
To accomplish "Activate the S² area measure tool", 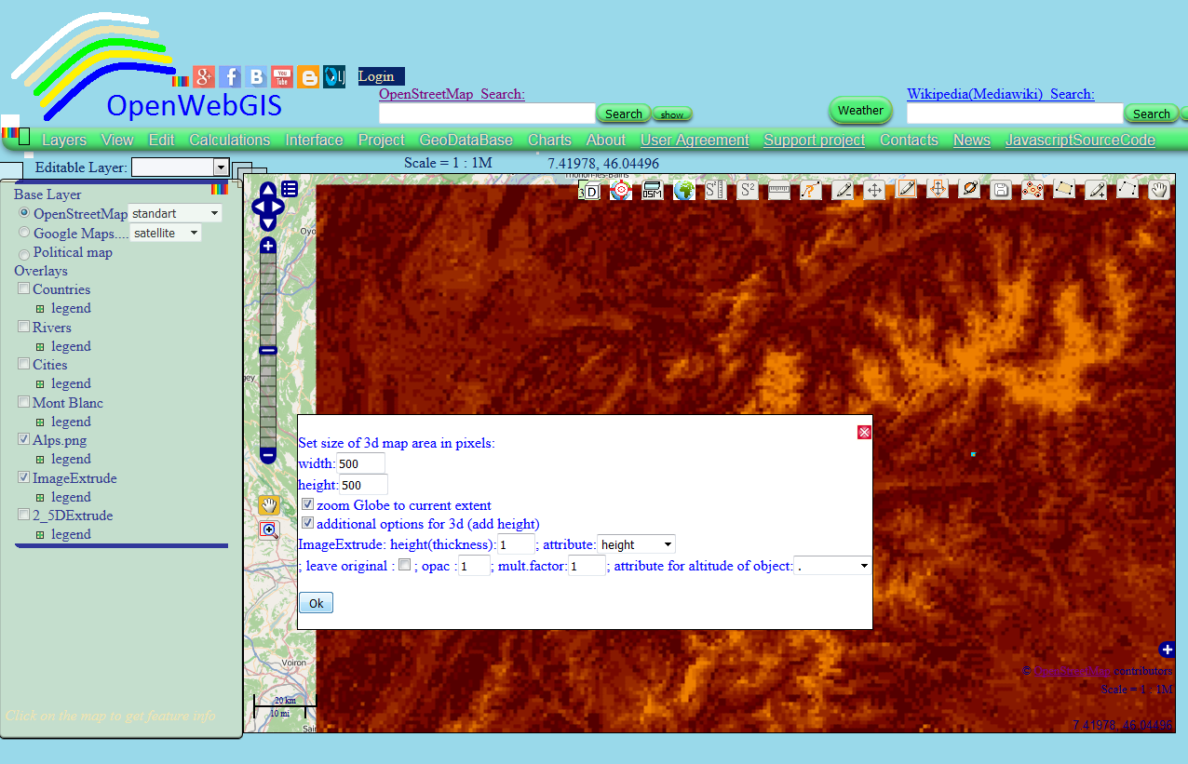I will [x=748, y=190].
